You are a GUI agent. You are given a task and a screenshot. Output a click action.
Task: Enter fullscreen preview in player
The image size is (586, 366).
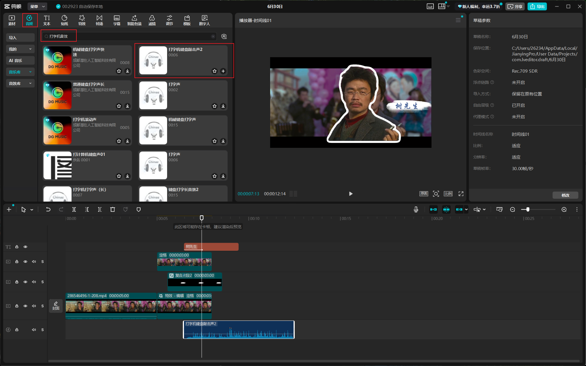pyautogui.click(x=461, y=194)
